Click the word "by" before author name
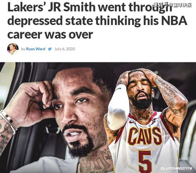196x173 pixels. (x=23, y=49)
